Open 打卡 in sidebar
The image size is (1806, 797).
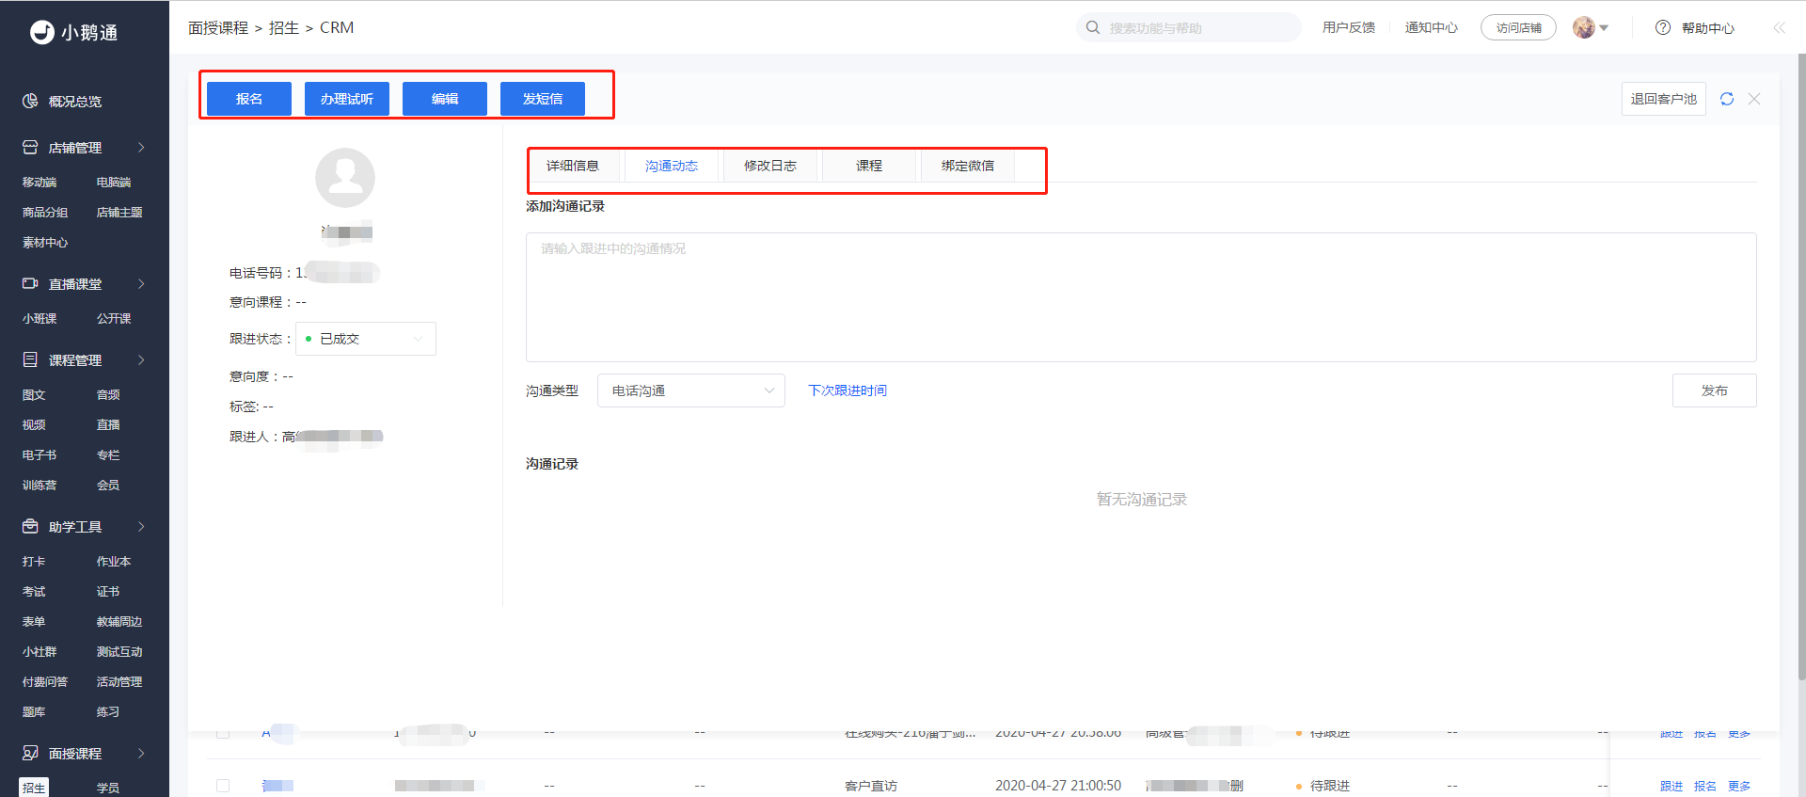(x=34, y=562)
